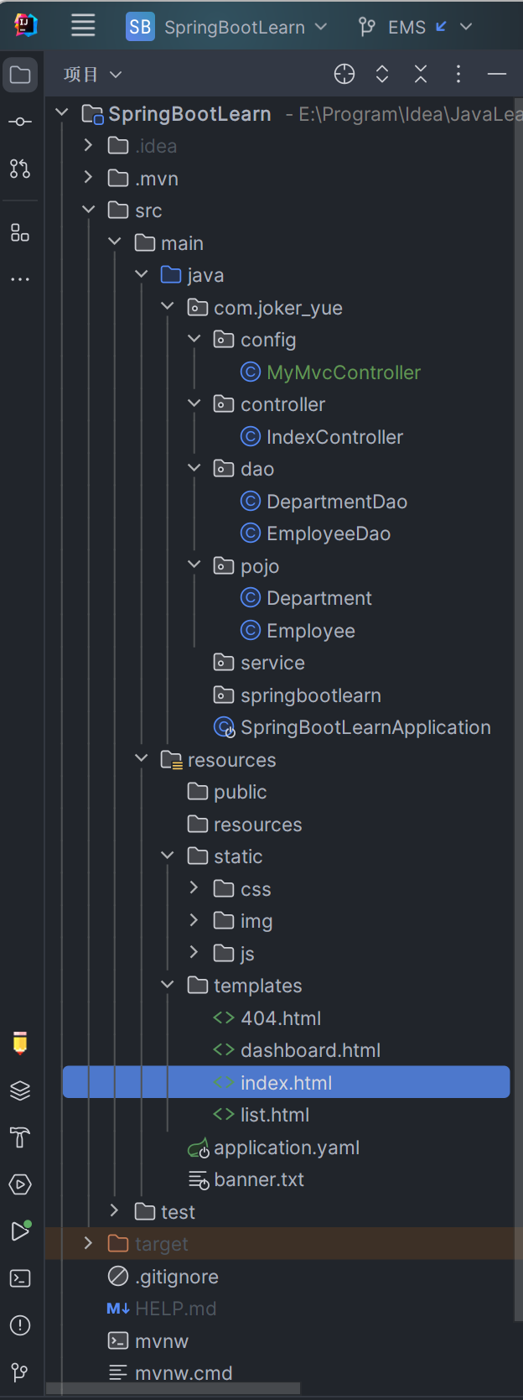Click the Select Opened File crosshair icon
The image size is (523, 1400).
(x=344, y=75)
